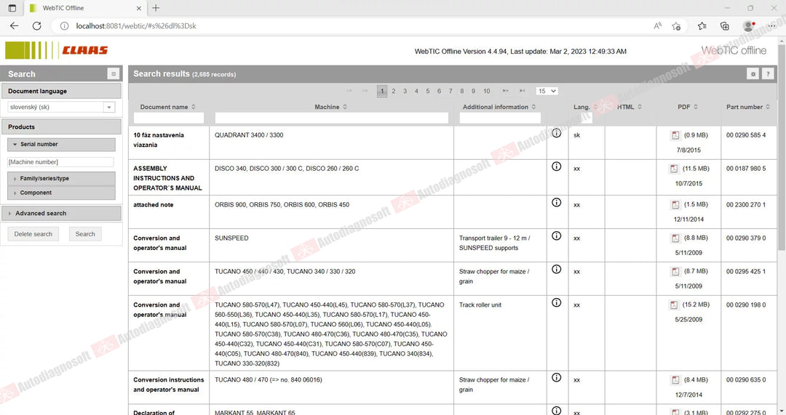
Task: Refresh the browser page
Action: click(36, 26)
